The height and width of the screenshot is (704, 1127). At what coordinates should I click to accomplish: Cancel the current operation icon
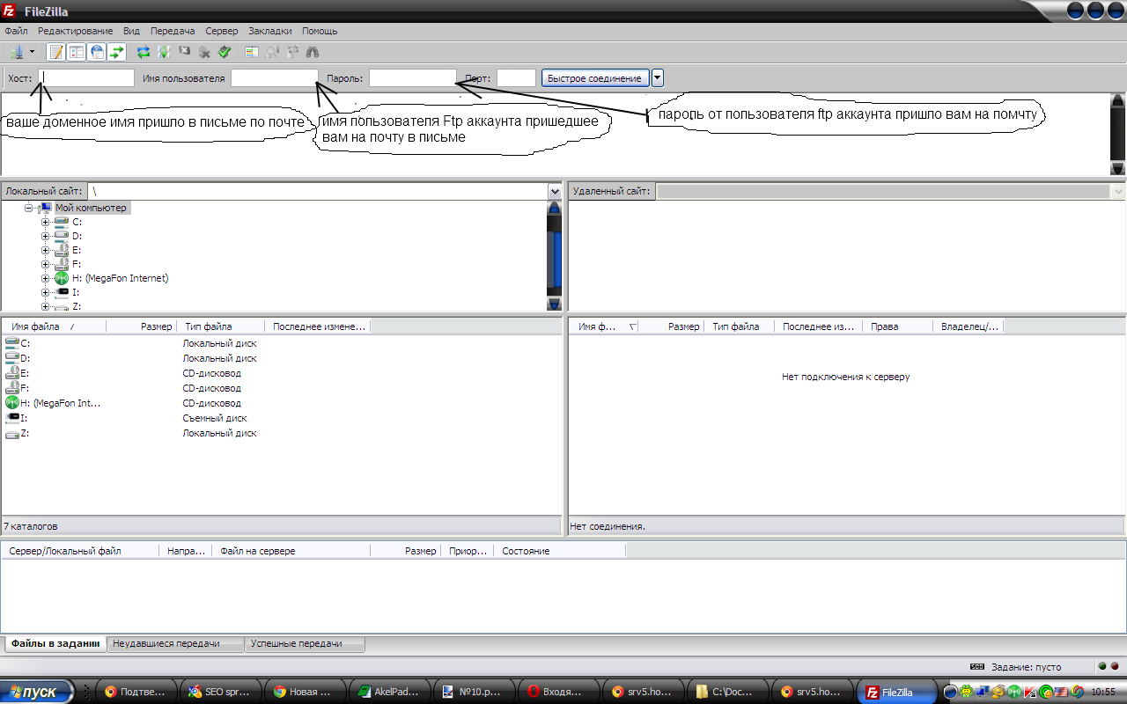coord(185,52)
